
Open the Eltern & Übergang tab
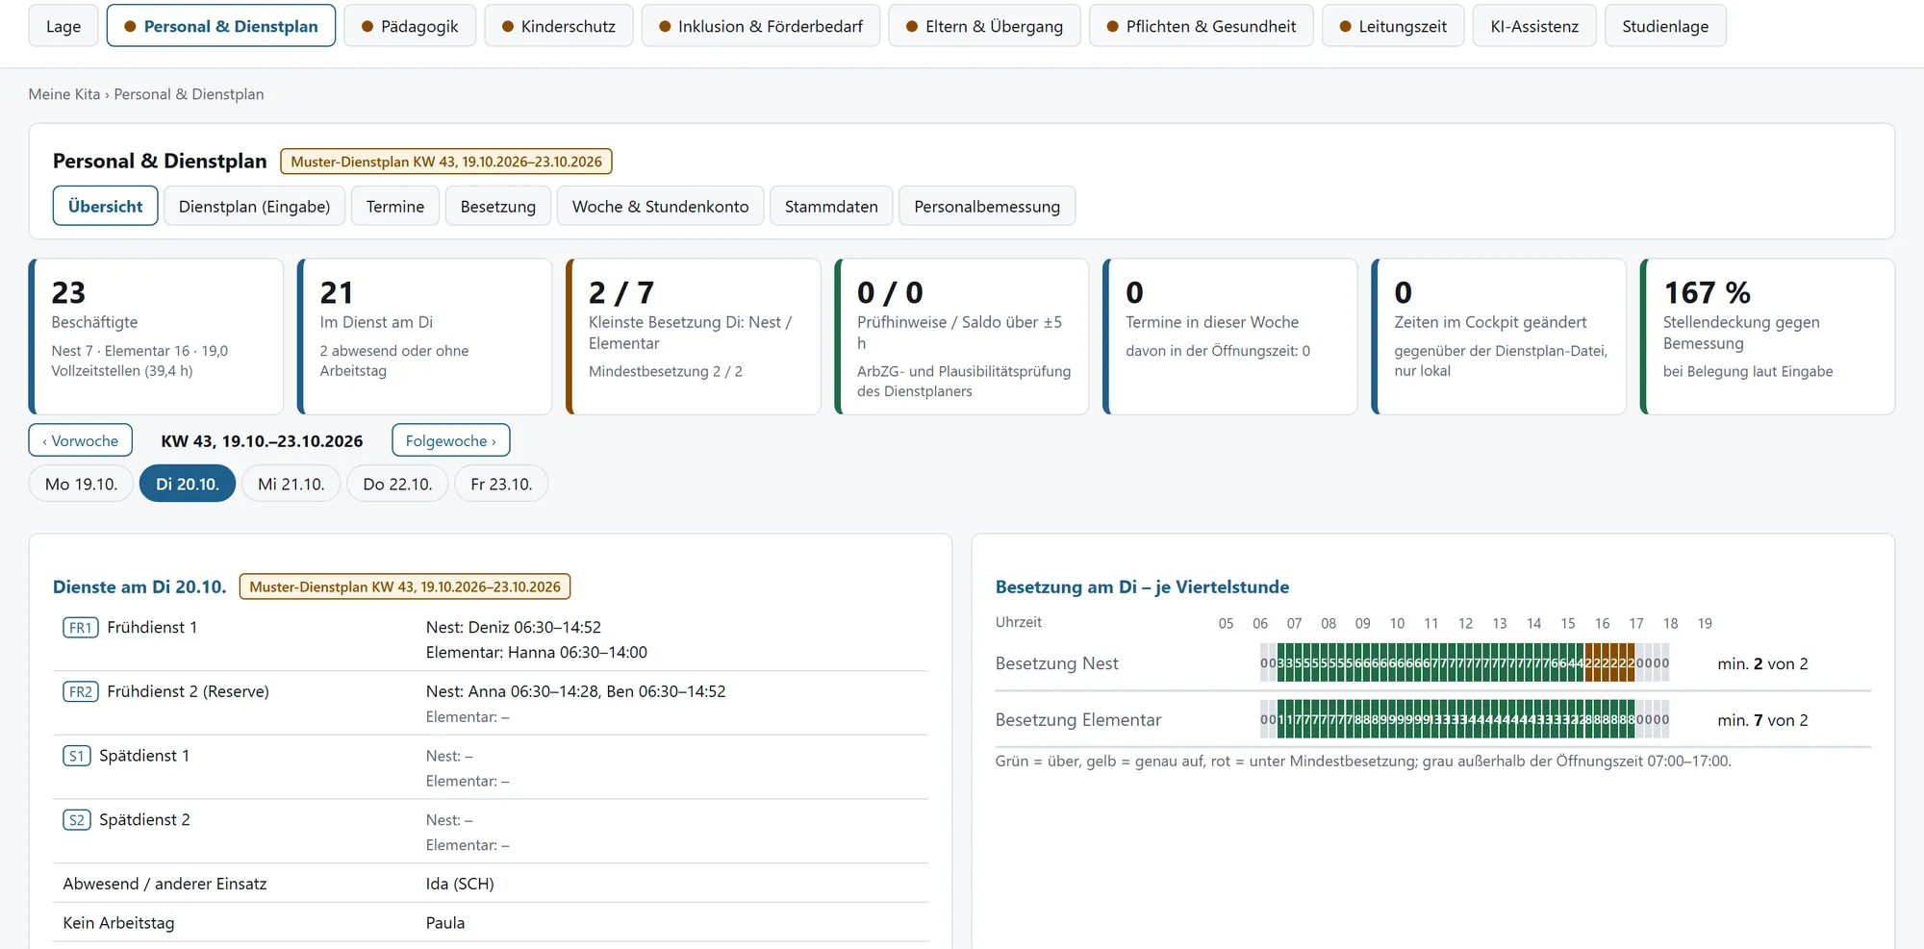985,26
